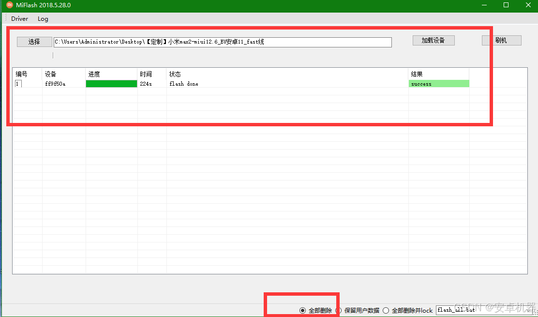The width and height of the screenshot is (538, 317).
Task: Click the 选择 browse button
Action: (34, 42)
